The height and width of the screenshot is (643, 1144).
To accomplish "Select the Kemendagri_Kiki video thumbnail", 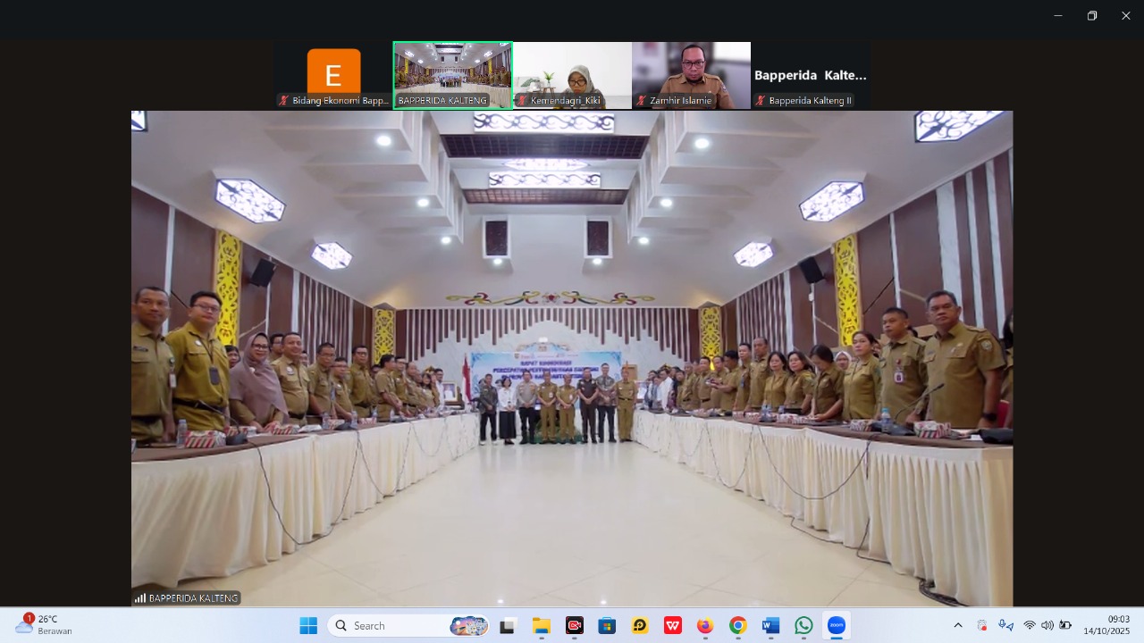I will (x=572, y=75).
